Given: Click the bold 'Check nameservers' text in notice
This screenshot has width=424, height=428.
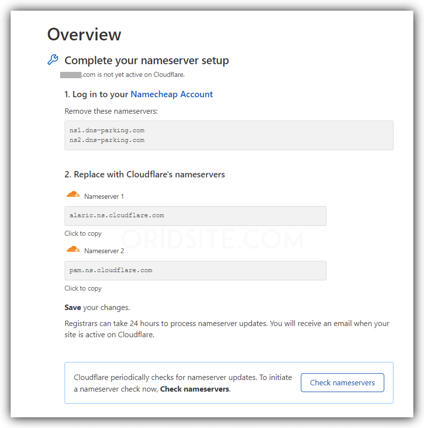Looking at the screenshot, I should tap(195, 389).
